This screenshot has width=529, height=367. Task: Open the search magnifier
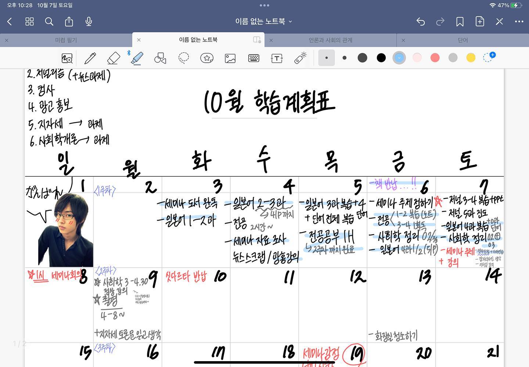pyautogui.click(x=49, y=22)
